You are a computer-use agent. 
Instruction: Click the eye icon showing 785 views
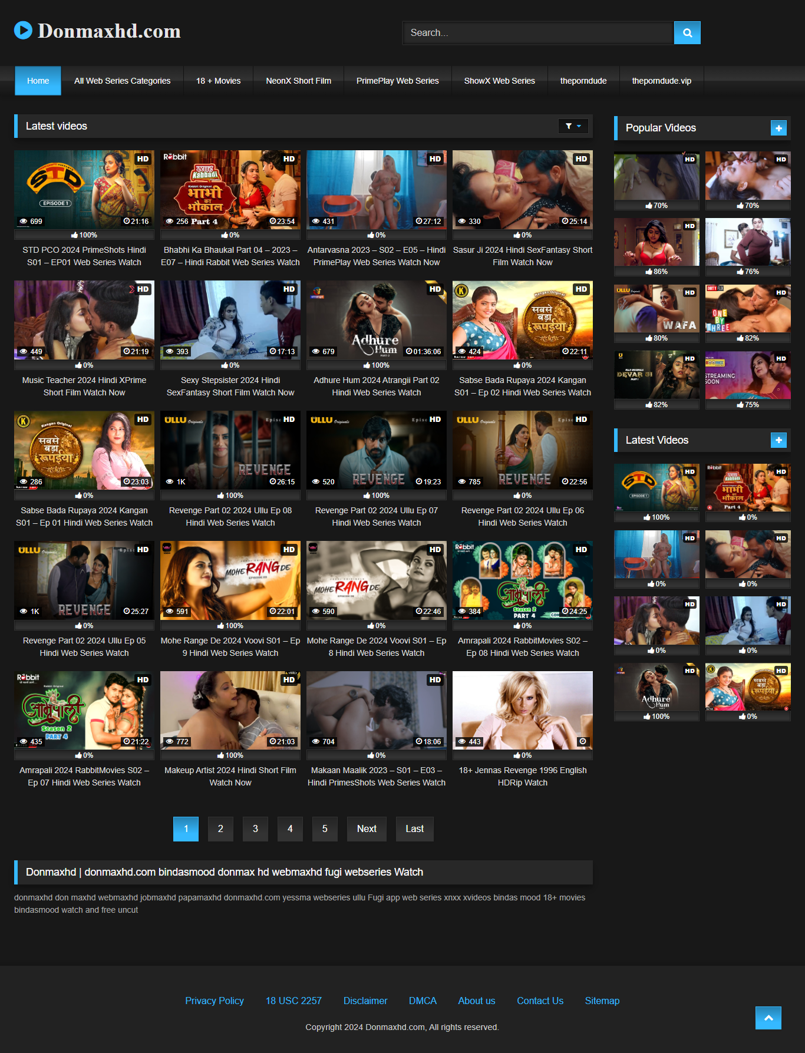point(462,482)
